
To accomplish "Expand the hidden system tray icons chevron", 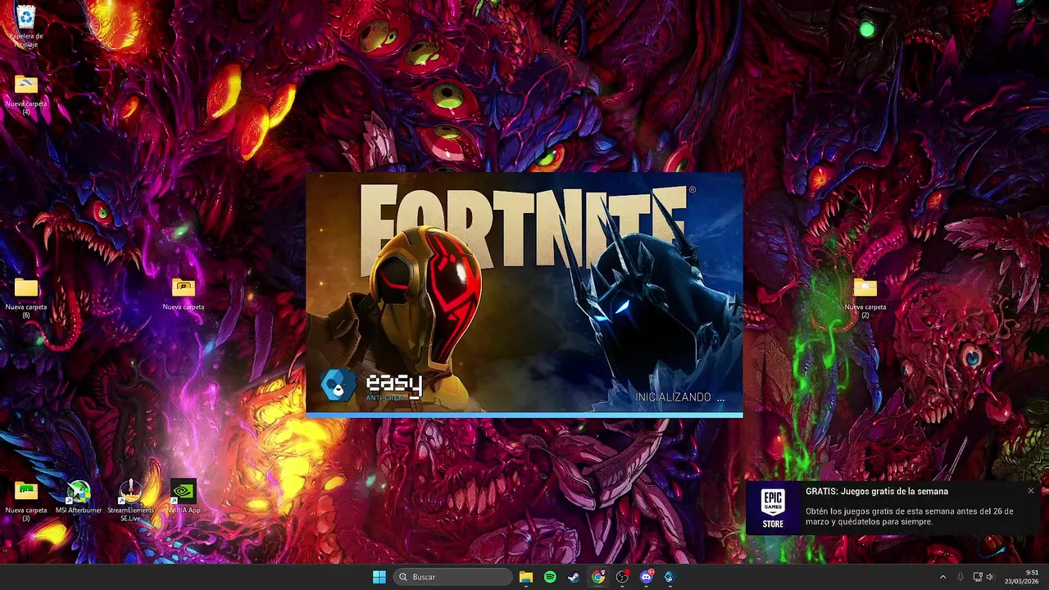I will click(942, 577).
